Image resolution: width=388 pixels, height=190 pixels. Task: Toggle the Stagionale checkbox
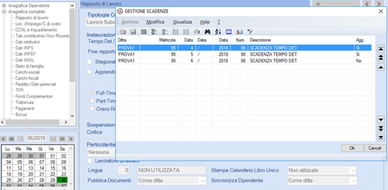point(89,62)
